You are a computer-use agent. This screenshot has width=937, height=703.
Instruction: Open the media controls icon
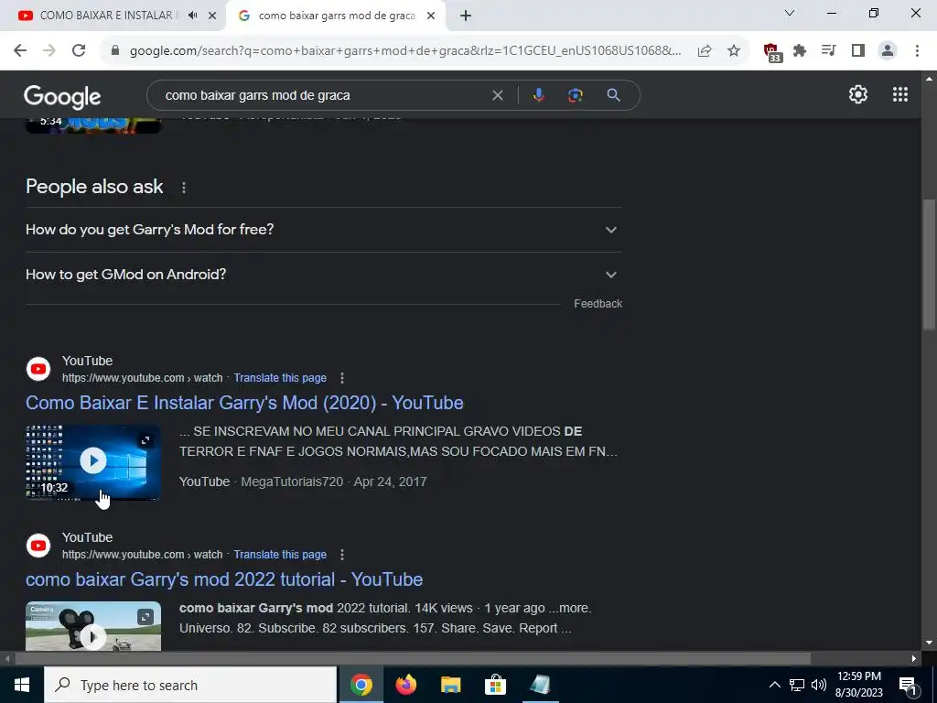pos(828,50)
